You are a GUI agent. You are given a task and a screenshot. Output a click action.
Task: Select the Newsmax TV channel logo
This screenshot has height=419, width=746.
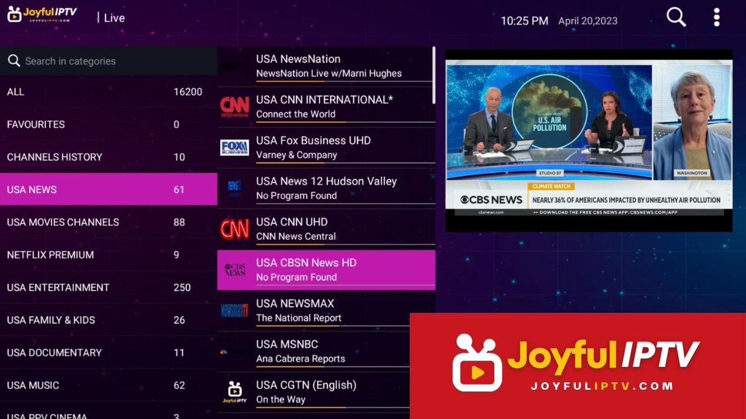[234, 310]
